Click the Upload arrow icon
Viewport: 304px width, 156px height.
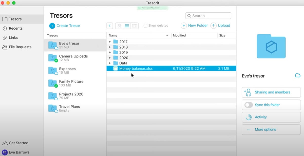(x=214, y=26)
